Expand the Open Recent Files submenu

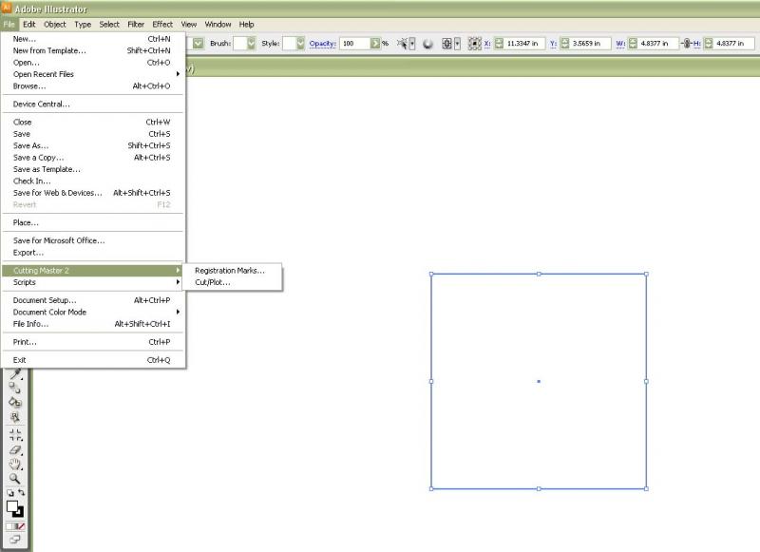(x=92, y=74)
